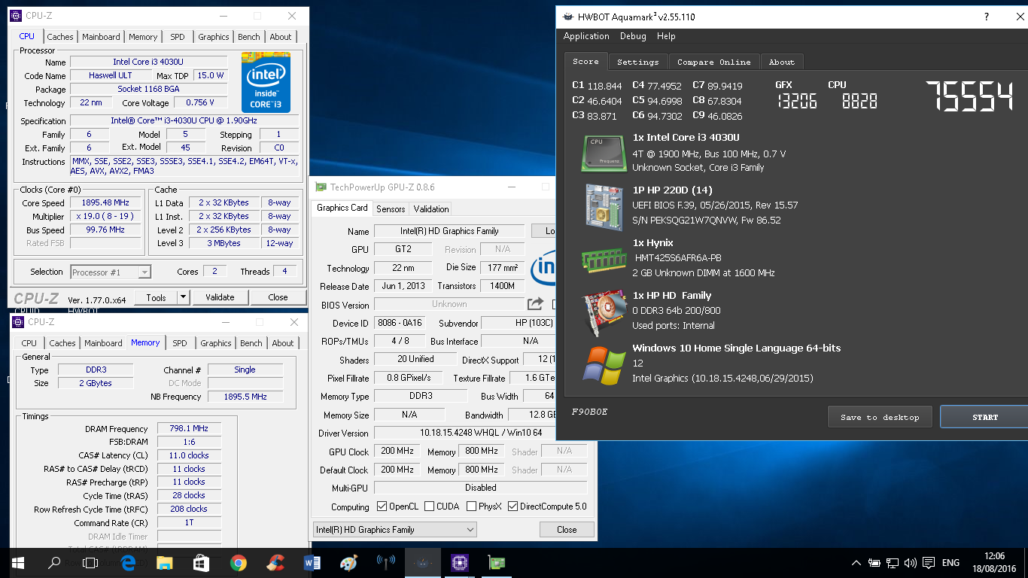This screenshot has width=1028, height=578.
Task: Click the 75554 total score in Aquamark
Action: (x=969, y=96)
